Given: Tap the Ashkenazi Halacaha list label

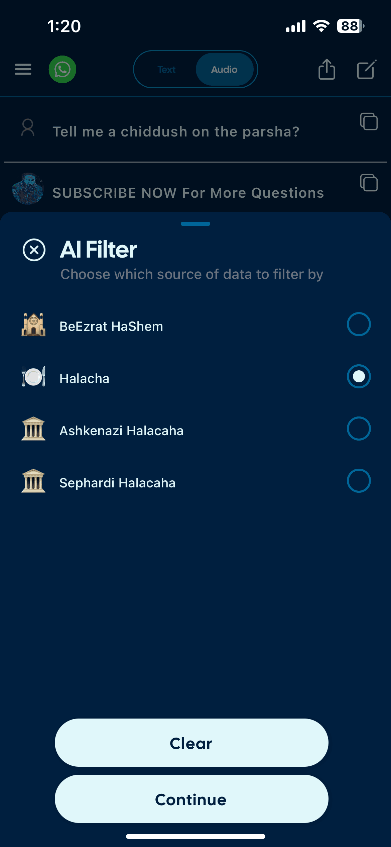Looking at the screenshot, I should coord(121,431).
